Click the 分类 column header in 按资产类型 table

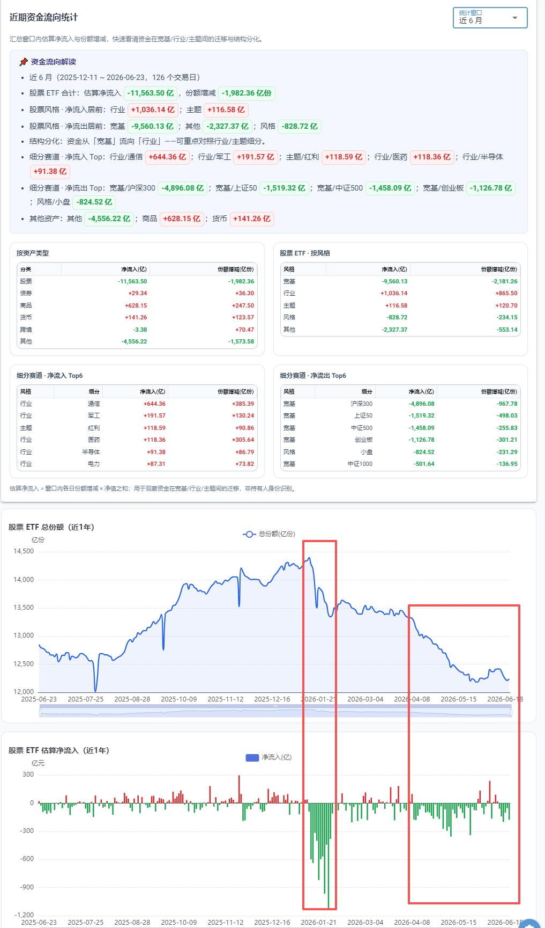tap(40, 269)
